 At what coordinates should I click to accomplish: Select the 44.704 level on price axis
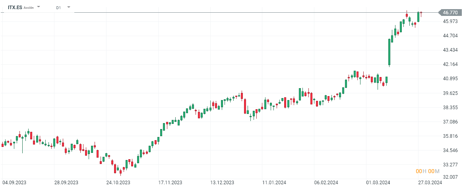click(x=450, y=36)
